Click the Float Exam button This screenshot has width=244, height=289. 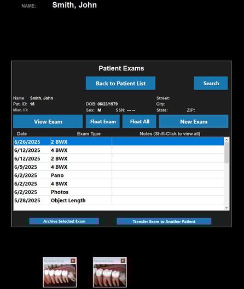103,121
